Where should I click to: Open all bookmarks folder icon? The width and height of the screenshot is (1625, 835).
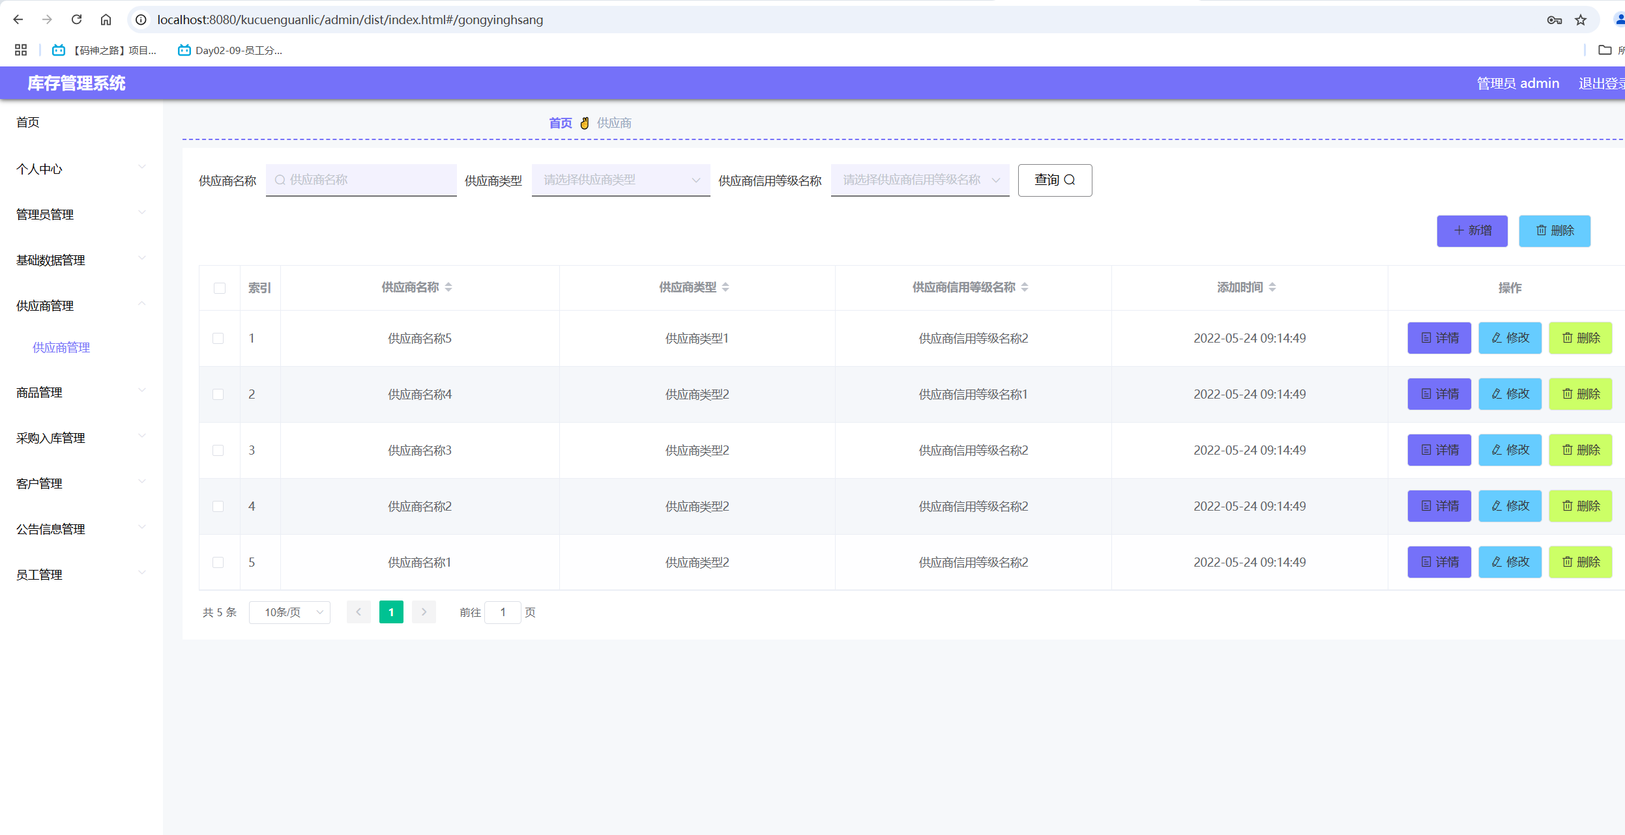pyautogui.click(x=1605, y=50)
